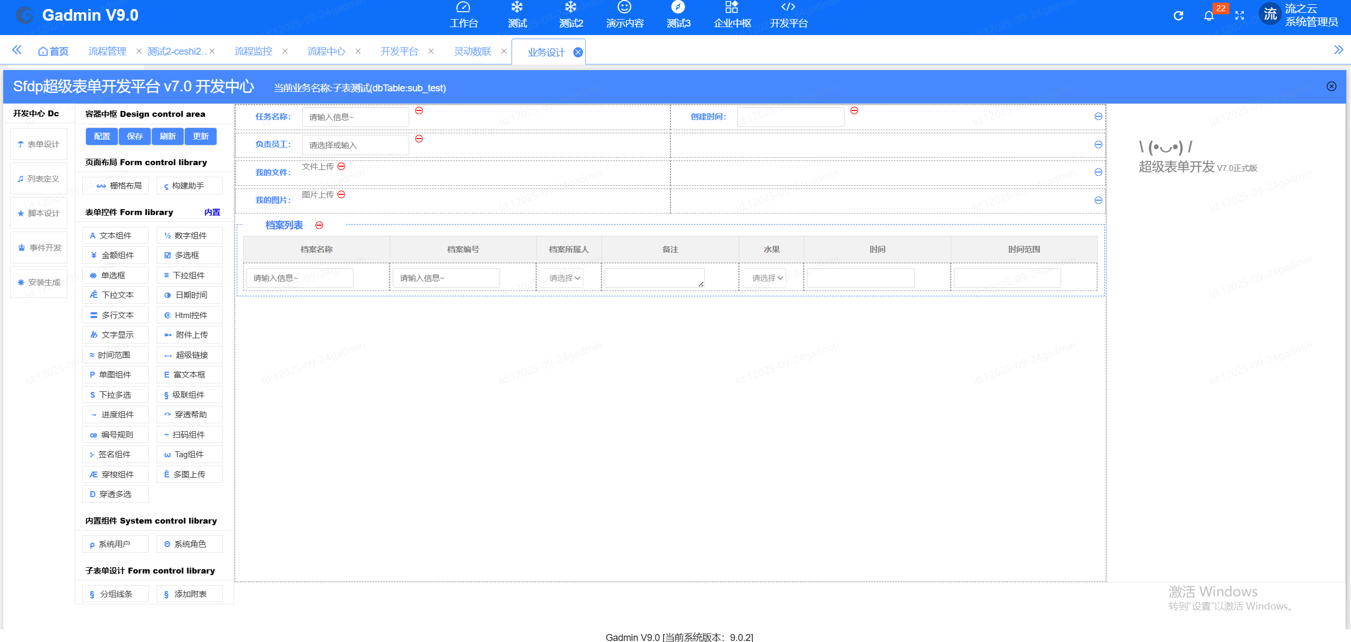This screenshot has height=642, width=1351.
Task: Remove first row using blue minus icon
Action: tap(1098, 116)
